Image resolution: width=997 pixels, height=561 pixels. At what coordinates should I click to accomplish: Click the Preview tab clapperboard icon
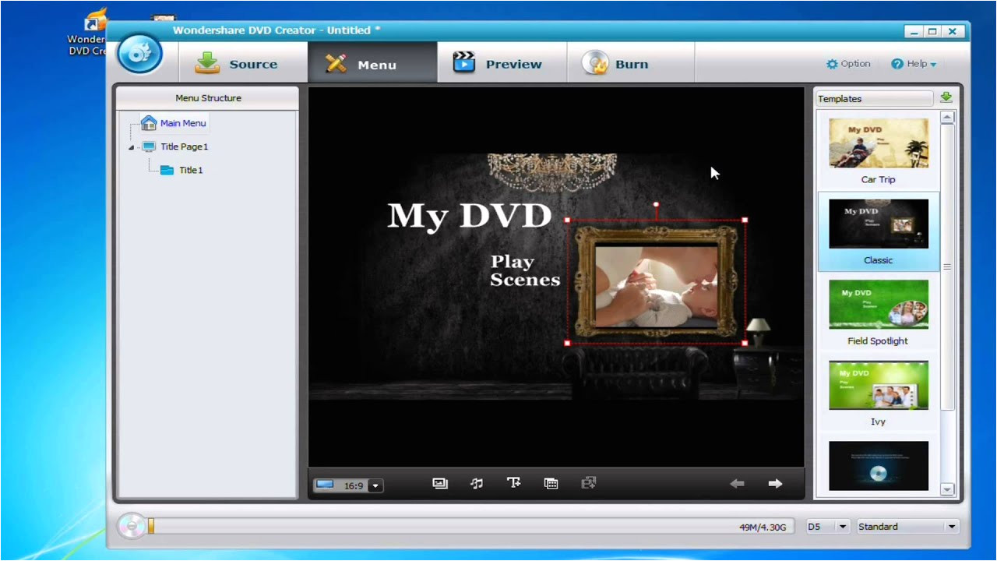(464, 62)
